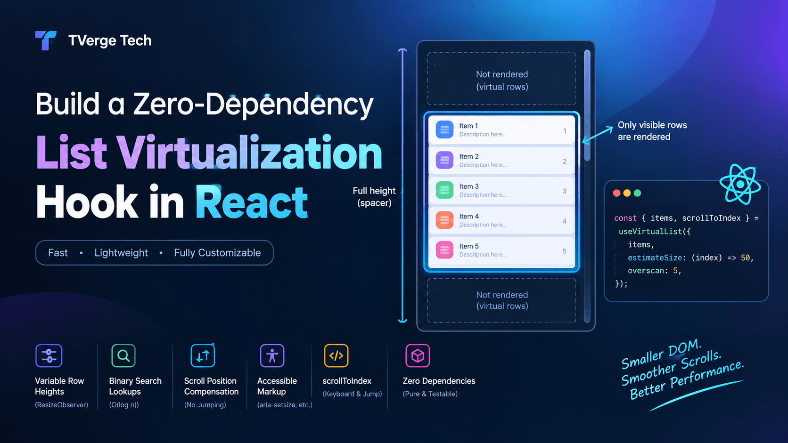This screenshot has width=788, height=443.
Task: Select the Item 2 row title
Action: (x=469, y=156)
